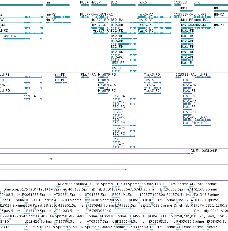Click the Task6-PD protein label
Viewport: 228px width, 231px height.
tap(152, 75)
